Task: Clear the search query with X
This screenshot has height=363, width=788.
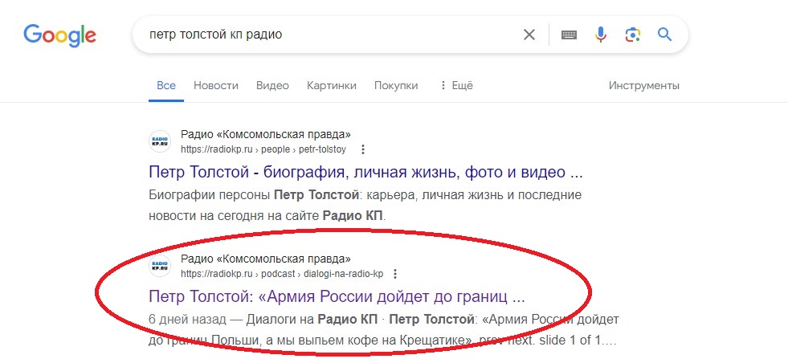Action: click(529, 35)
